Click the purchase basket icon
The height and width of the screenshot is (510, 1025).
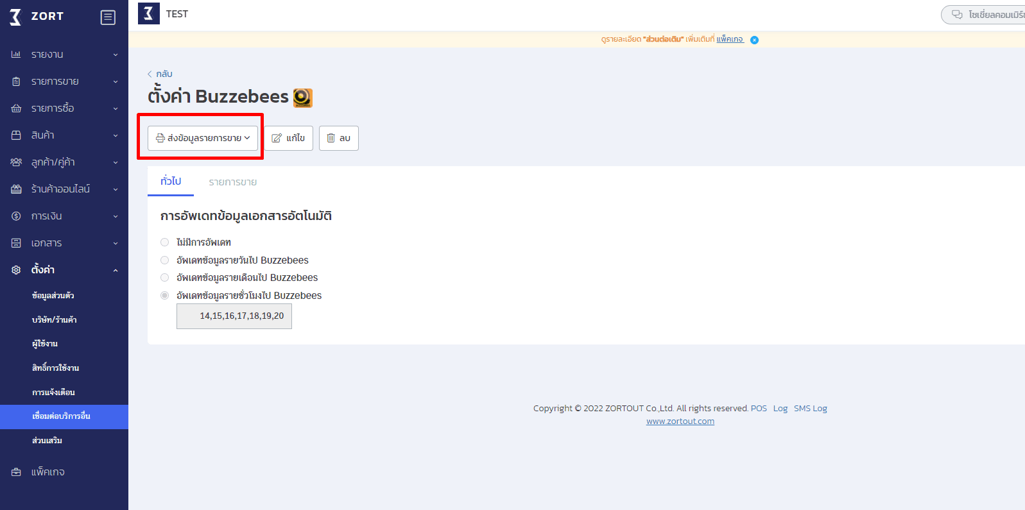[16, 108]
